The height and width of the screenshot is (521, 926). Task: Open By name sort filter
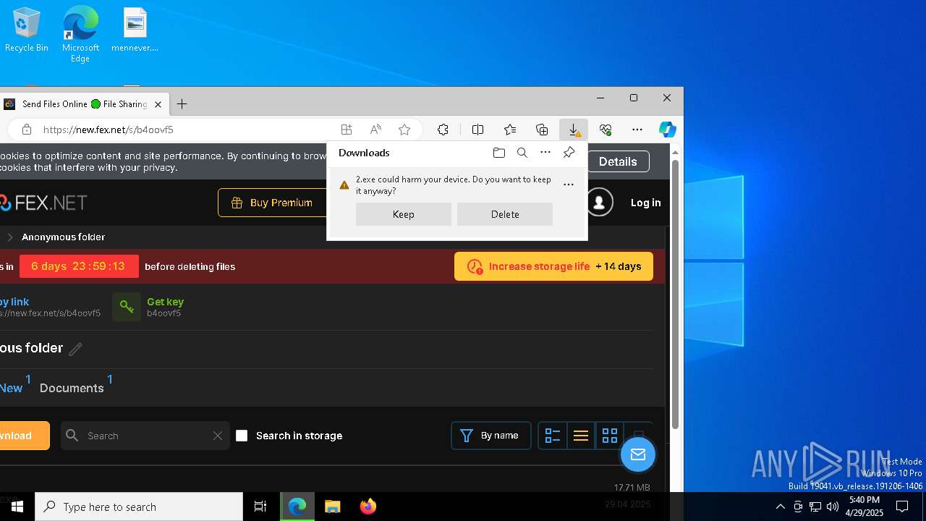(491, 436)
